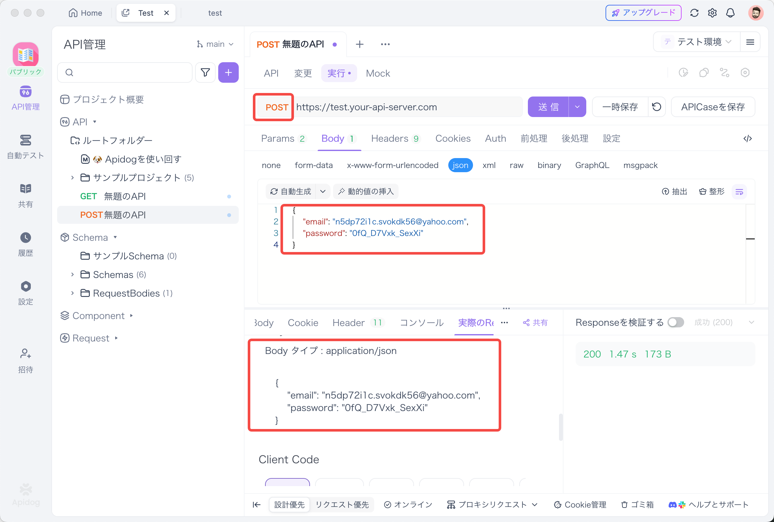The height and width of the screenshot is (522, 774).
Task: Click the sync refresh icon in title bar
Action: click(694, 13)
